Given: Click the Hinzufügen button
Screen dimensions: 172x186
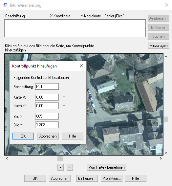Looking at the screenshot, I should [x=159, y=46].
